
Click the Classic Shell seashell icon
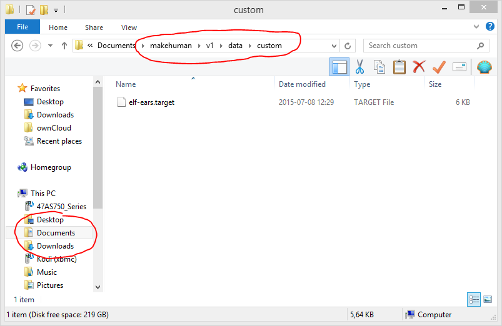[484, 67]
